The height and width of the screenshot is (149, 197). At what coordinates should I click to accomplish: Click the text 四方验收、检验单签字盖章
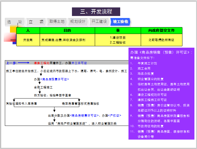tap(53, 95)
